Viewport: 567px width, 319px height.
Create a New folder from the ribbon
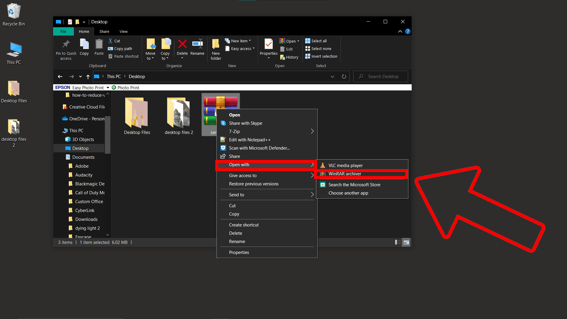tap(216, 49)
